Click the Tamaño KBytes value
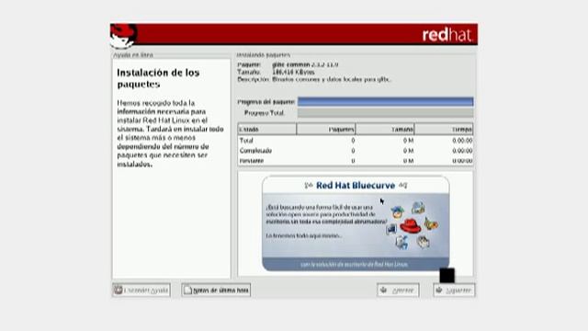 pos(293,72)
